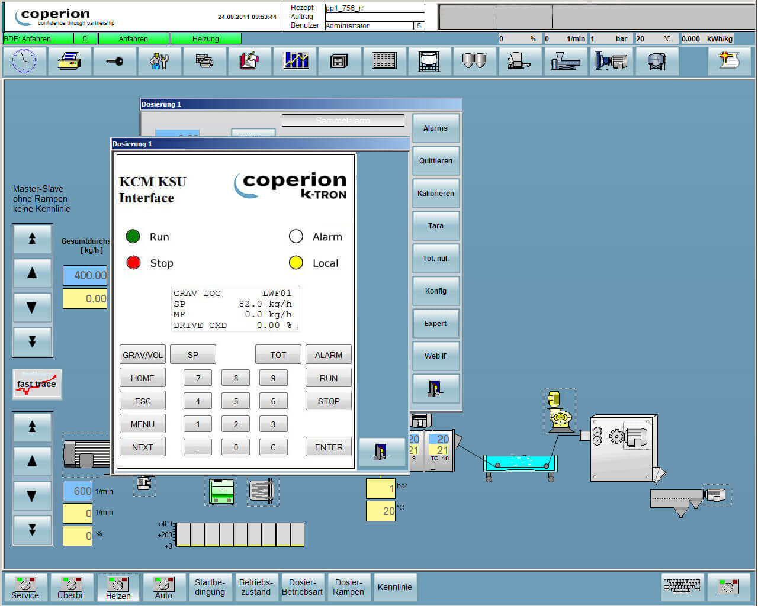
Task: Click the green Run indicator
Action: tap(133, 237)
